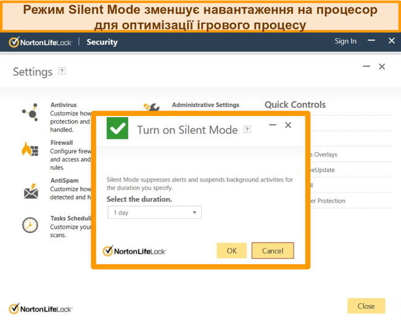Close the main Norton window
This screenshot has width=401, height=322.
click(392, 41)
